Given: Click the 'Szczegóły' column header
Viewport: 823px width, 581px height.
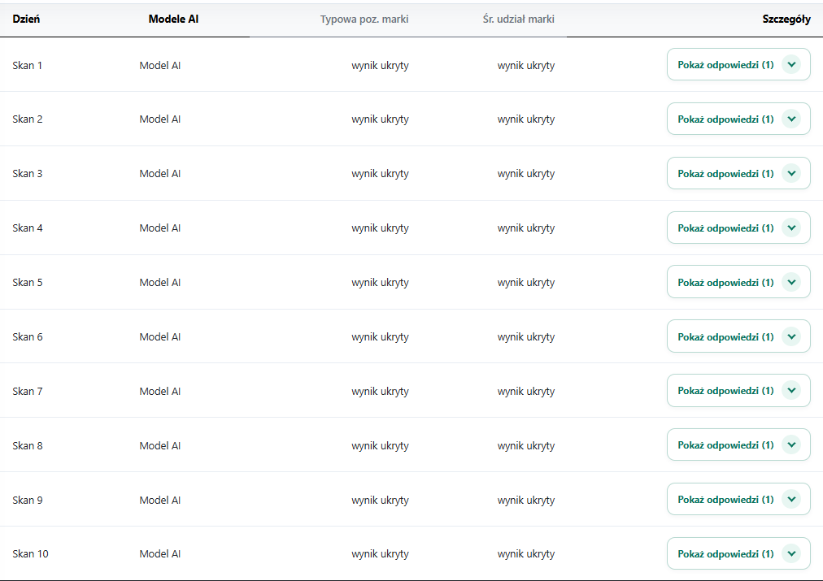Looking at the screenshot, I should click(x=786, y=20).
